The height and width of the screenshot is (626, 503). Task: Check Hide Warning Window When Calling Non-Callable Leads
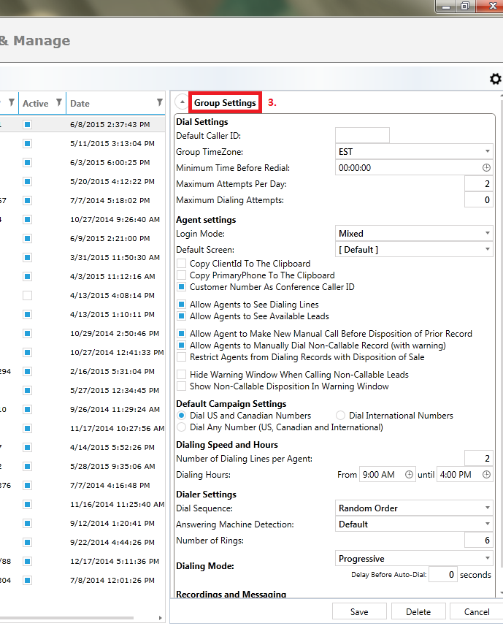click(x=181, y=375)
